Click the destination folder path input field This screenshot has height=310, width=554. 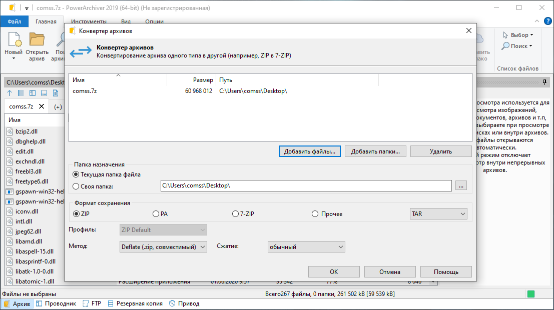point(306,185)
